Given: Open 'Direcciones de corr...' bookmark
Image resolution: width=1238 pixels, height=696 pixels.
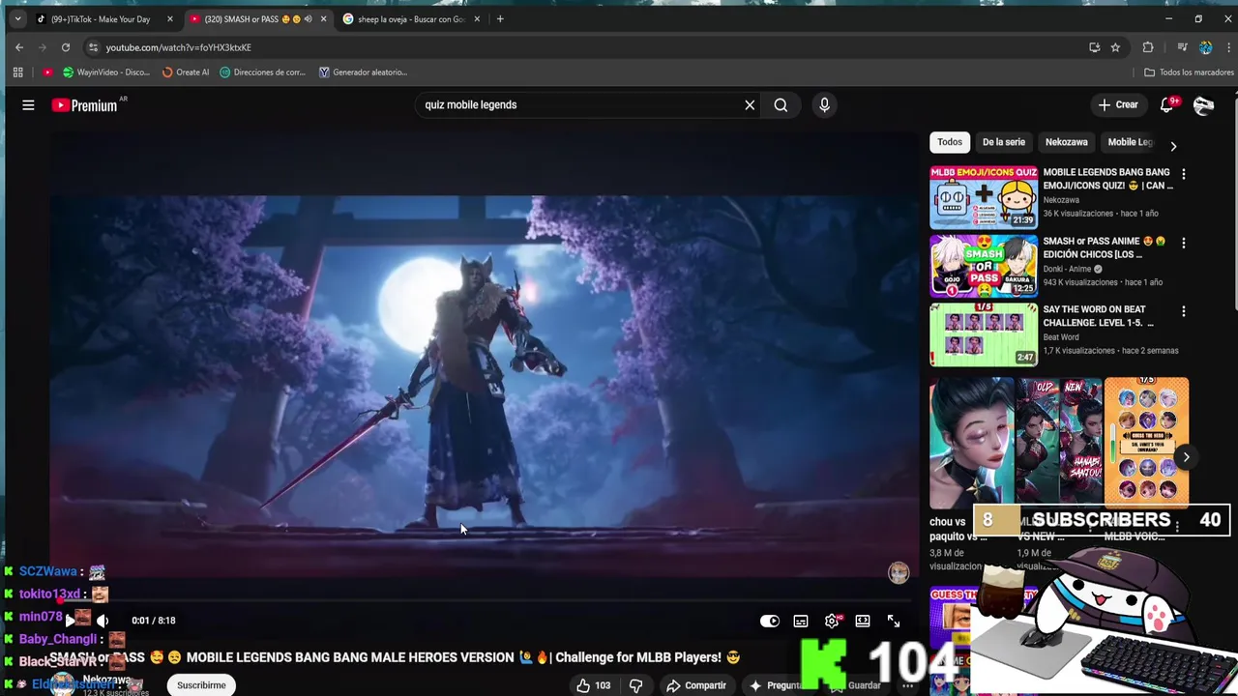Looking at the screenshot, I should 263,72.
